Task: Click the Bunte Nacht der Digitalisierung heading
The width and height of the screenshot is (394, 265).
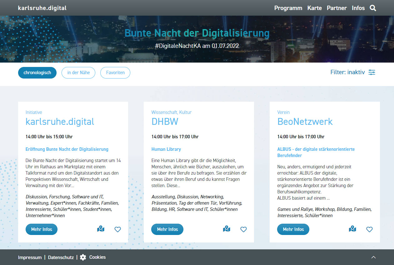Action: coord(197,33)
